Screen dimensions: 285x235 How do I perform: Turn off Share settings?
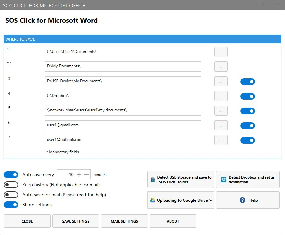[11, 204]
